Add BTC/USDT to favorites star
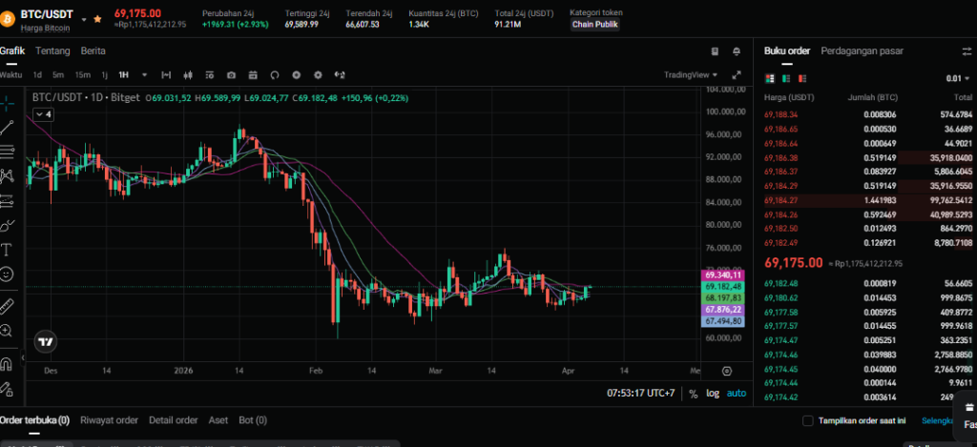This screenshot has width=977, height=447. (x=97, y=18)
